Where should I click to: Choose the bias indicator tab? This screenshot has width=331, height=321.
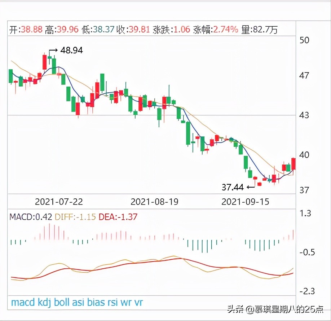pyautogui.click(x=96, y=302)
